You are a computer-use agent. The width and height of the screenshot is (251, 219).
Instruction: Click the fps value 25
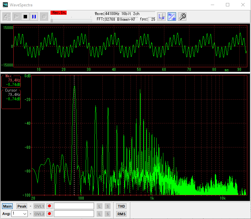(x=152, y=19)
